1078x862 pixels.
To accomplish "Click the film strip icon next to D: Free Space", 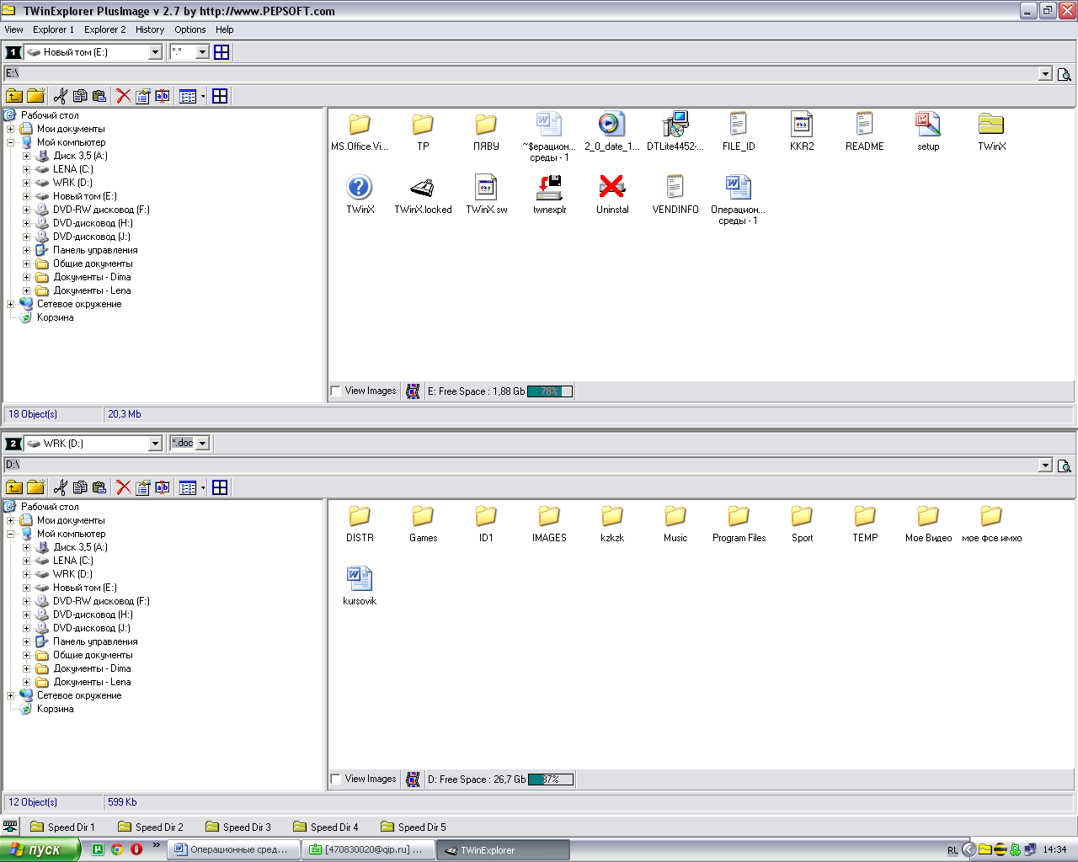I will pyautogui.click(x=413, y=780).
